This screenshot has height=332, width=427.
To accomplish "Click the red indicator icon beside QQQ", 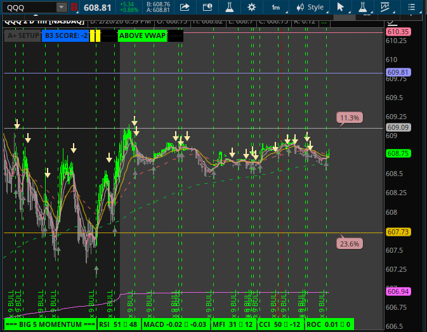I will 74,8.
